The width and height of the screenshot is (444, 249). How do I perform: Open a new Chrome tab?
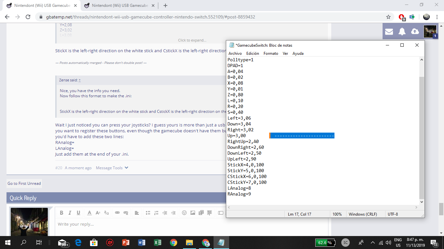pos(165,6)
